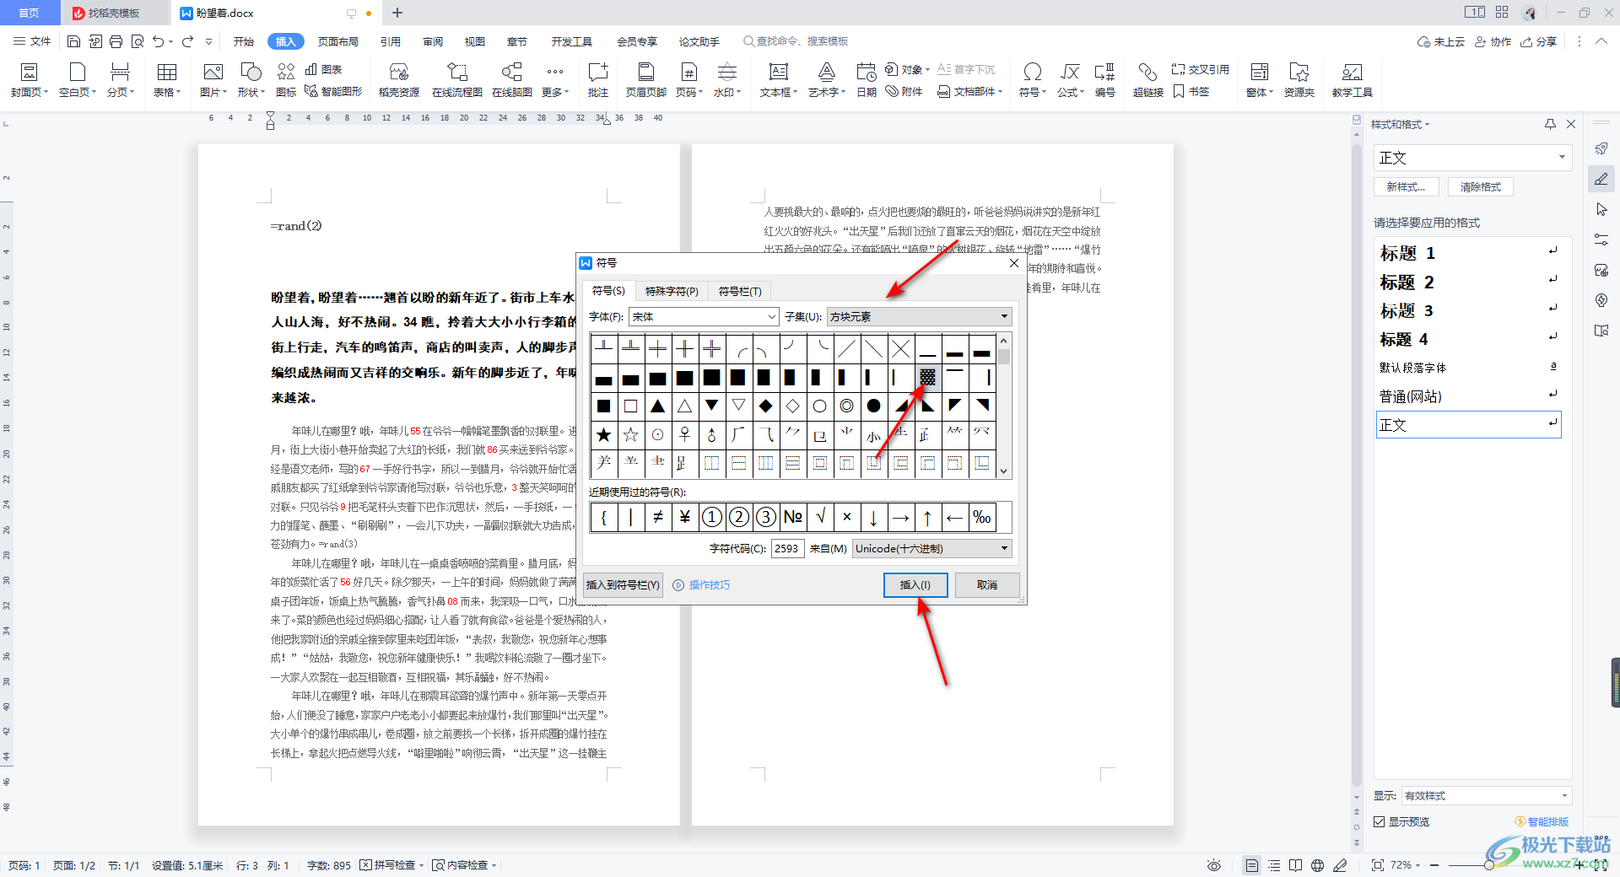Open the 教学工具 teaching tools icon
Image resolution: width=1620 pixels, height=877 pixels.
[x=1353, y=80]
